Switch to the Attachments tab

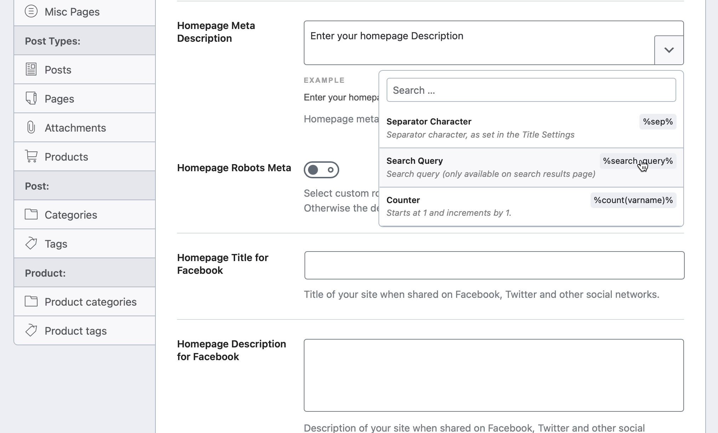(85, 128)
